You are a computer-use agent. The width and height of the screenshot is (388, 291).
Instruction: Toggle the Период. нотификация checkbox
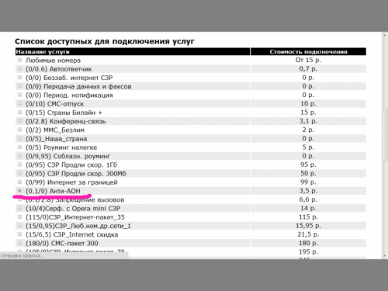19,95
